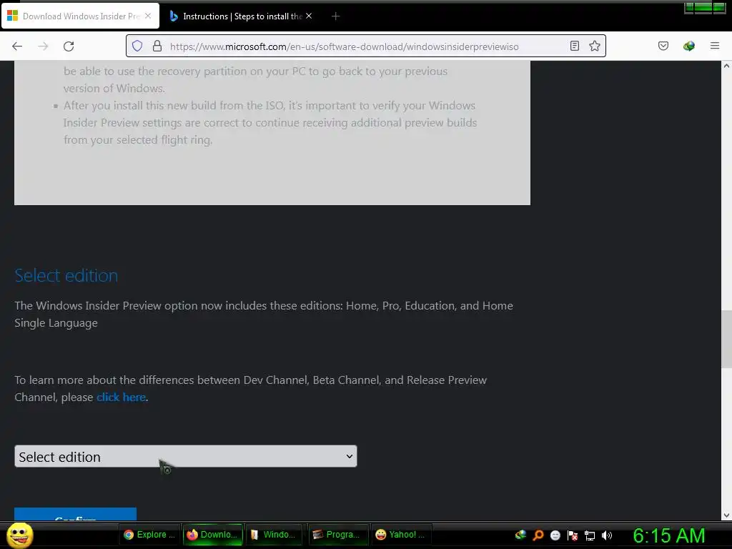
Task: Switch to the Chrome Explore taskbar item
Action: point(149,535)
